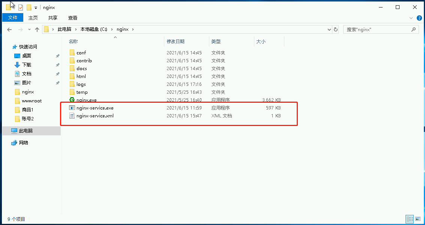Collapse the ribbon chevron
This screenshot has height=225, width=425.
411,18
